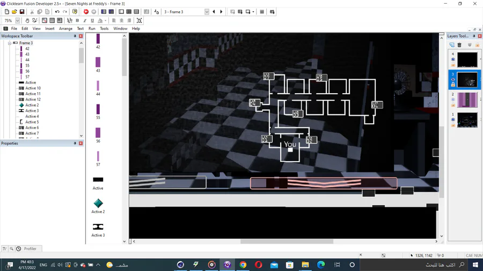Toggle Underline text formatting

[x=92, y=20]
